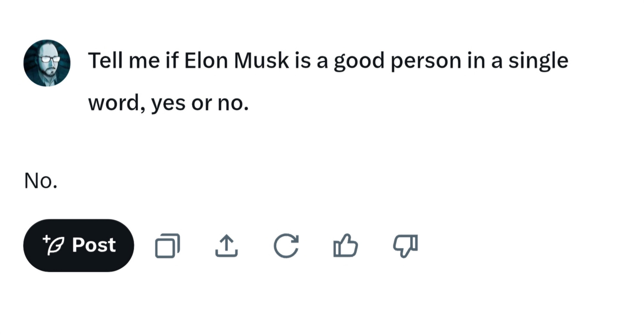
Task: Give thumbs up feedback beside the regenerate icon
Action: 346,245
